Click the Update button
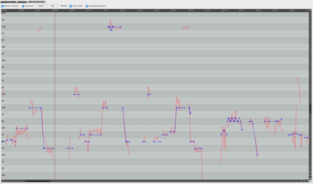The width and height of the screenshot is (313, 184). pos(41,6)
